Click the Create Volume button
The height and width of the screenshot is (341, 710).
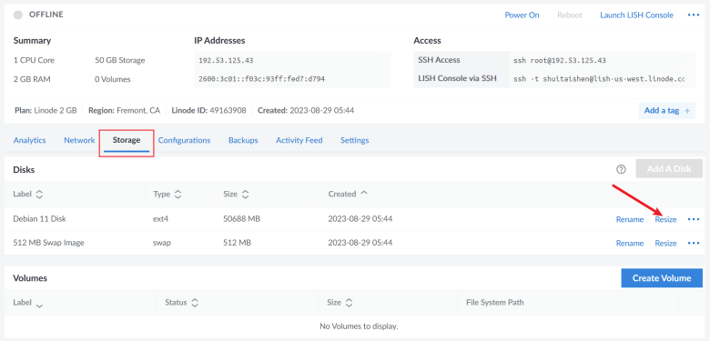click(662, 278)
